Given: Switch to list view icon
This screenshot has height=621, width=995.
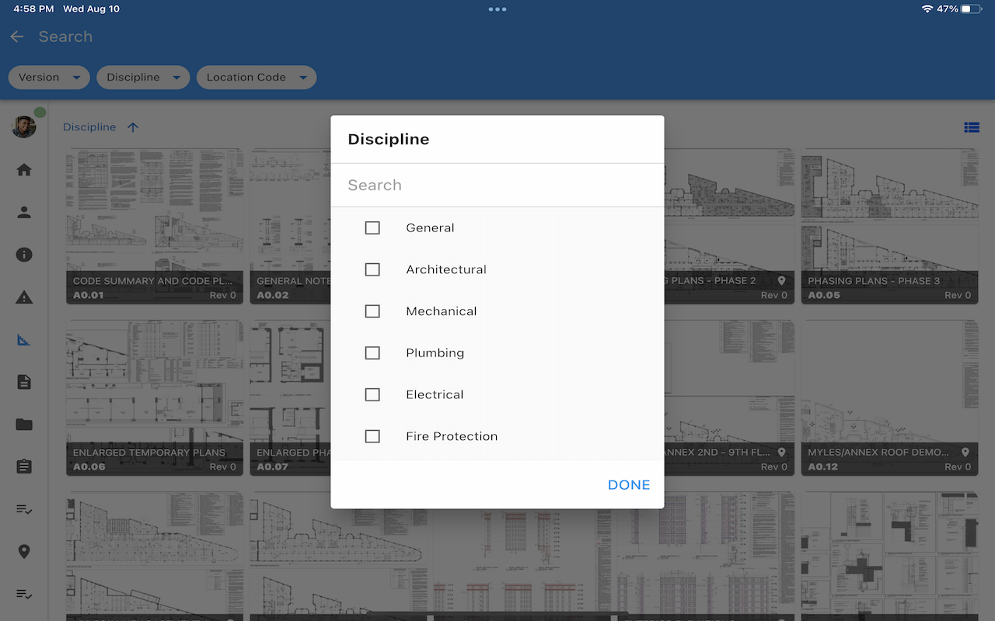Looking at the screenshot, I should 972,127.
